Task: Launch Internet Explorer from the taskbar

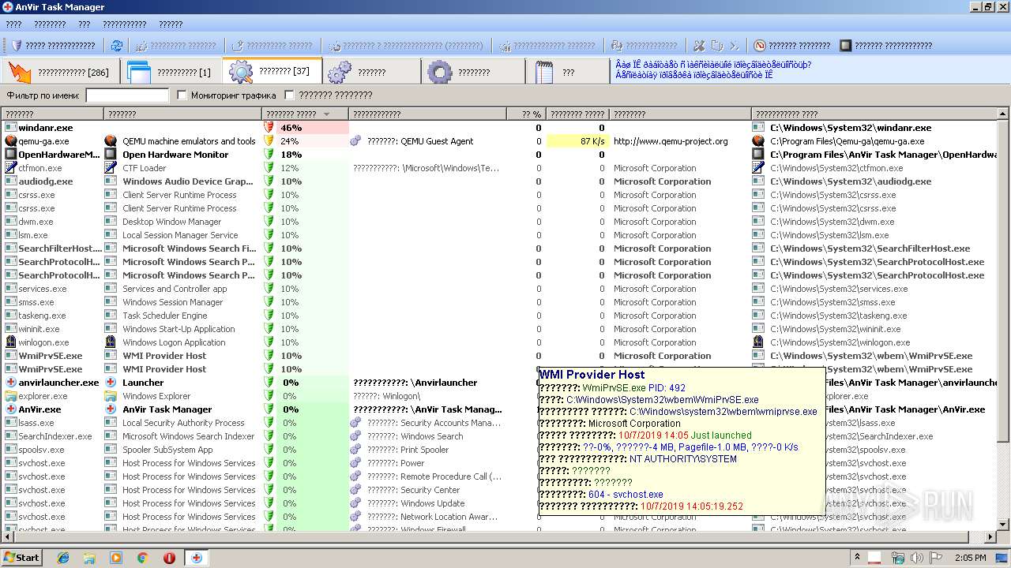Action: [x=63, y=558]
